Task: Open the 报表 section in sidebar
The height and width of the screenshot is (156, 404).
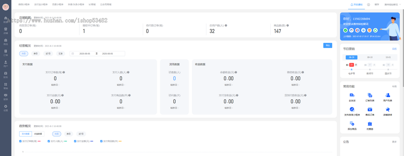Action: point(6,97)
